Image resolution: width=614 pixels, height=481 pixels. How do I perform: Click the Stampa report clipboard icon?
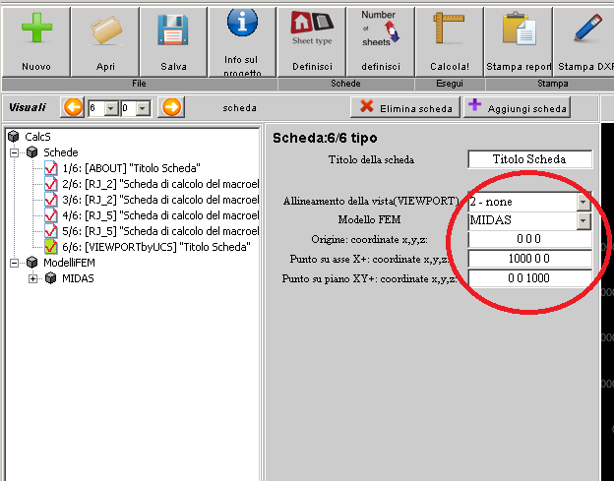coord(519,29)
